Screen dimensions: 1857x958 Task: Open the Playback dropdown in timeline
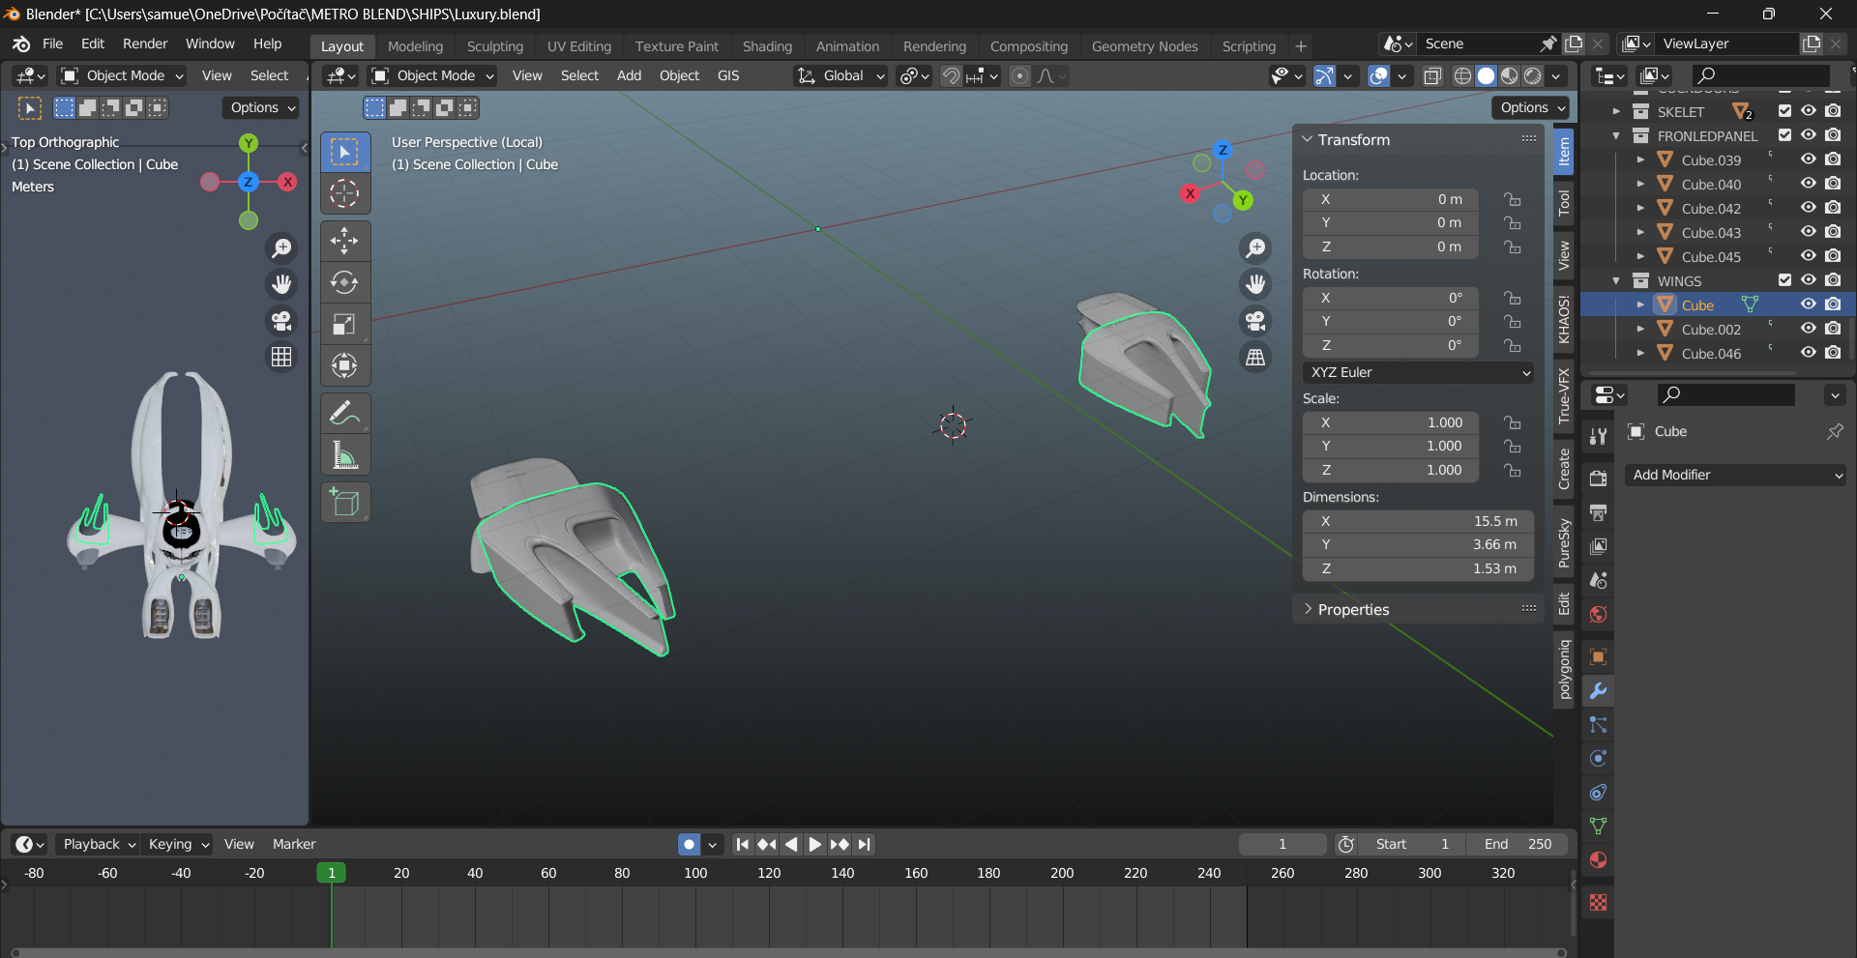[x=99, y=844]
